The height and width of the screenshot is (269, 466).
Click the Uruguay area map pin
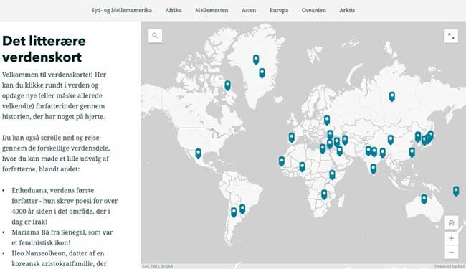tap(242, 209)
